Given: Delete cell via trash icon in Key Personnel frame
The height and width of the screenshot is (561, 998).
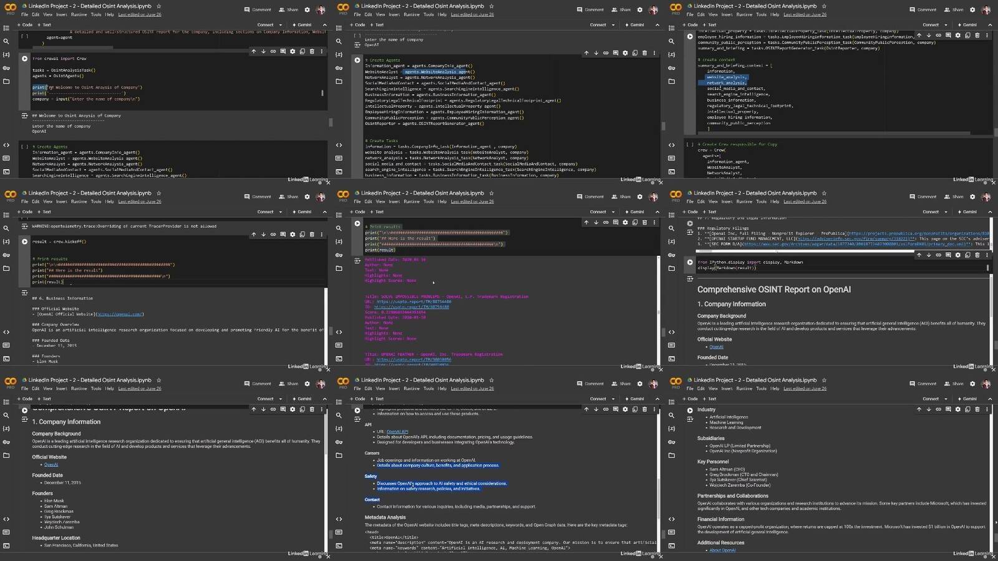Looking at the screenshot, I should (977, 409).
